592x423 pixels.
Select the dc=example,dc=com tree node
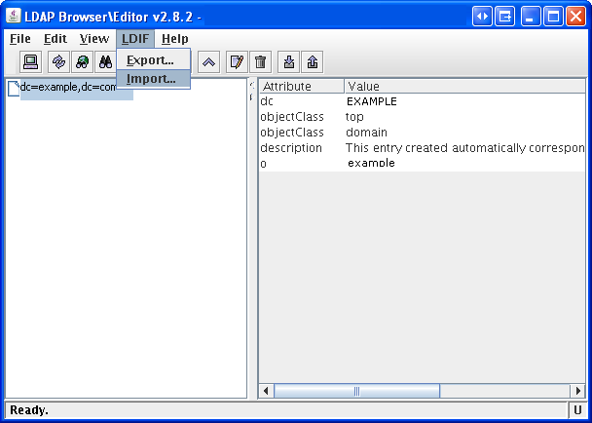[68, 88]
